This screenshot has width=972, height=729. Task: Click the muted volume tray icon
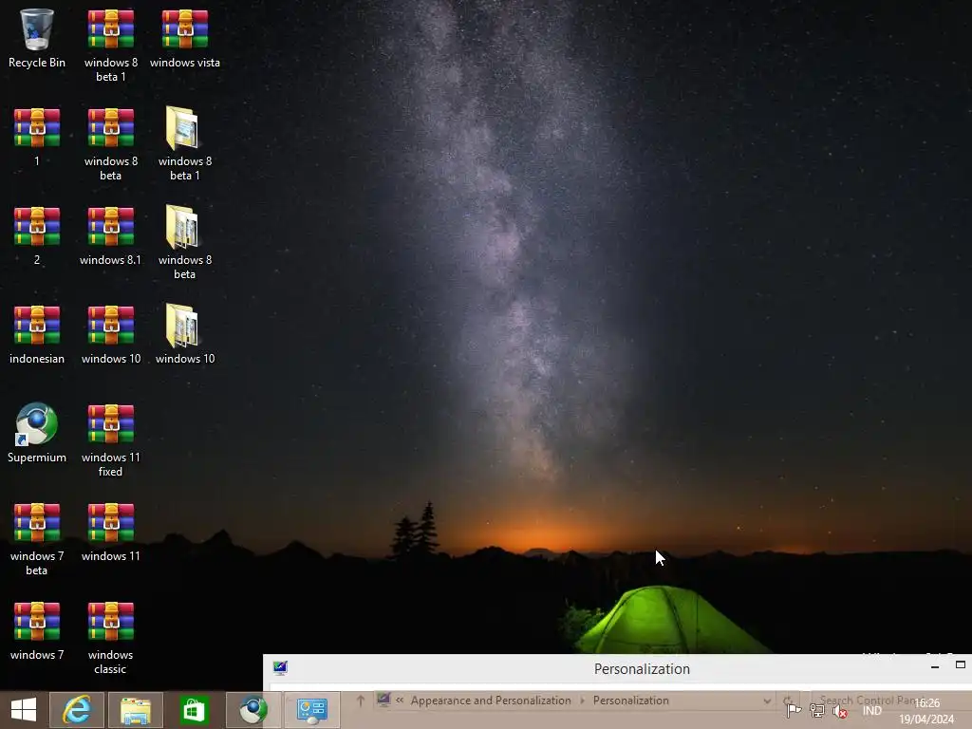click(840, 711)
